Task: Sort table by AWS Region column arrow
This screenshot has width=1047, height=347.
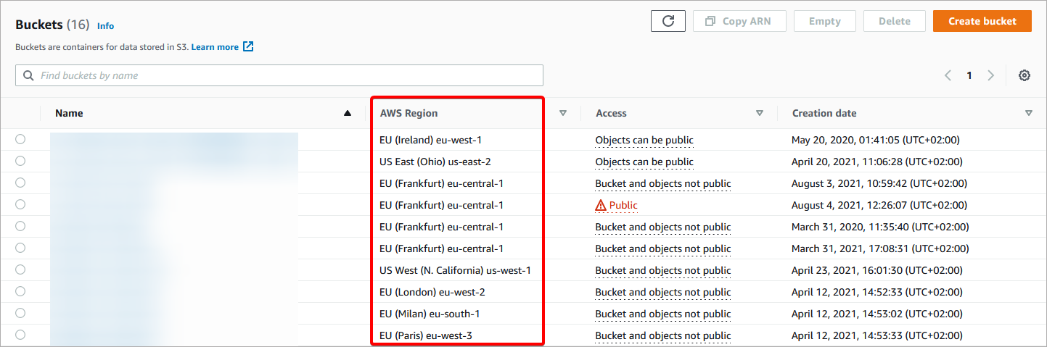Action: [562, 113]
